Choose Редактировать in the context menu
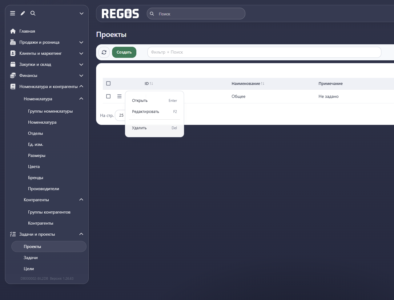The image size is (394, 300). click(x=155, y=112)
